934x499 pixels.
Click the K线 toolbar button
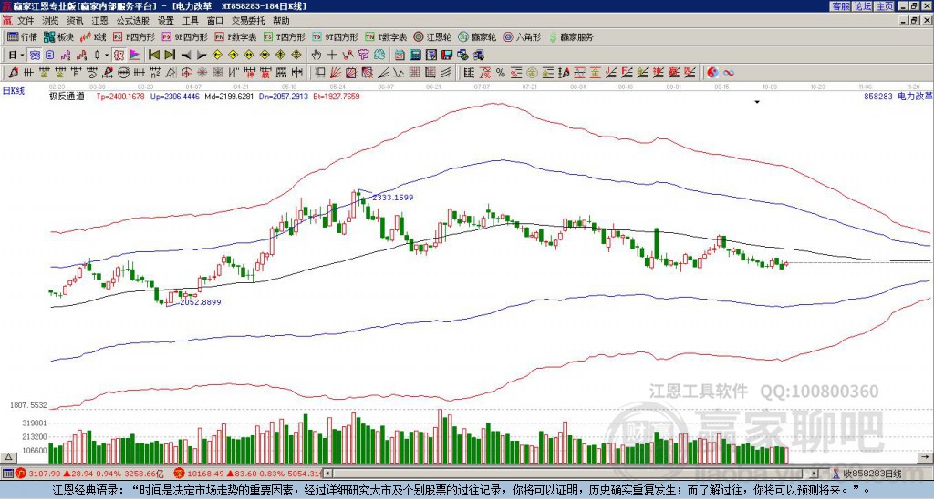pos(94,36)
